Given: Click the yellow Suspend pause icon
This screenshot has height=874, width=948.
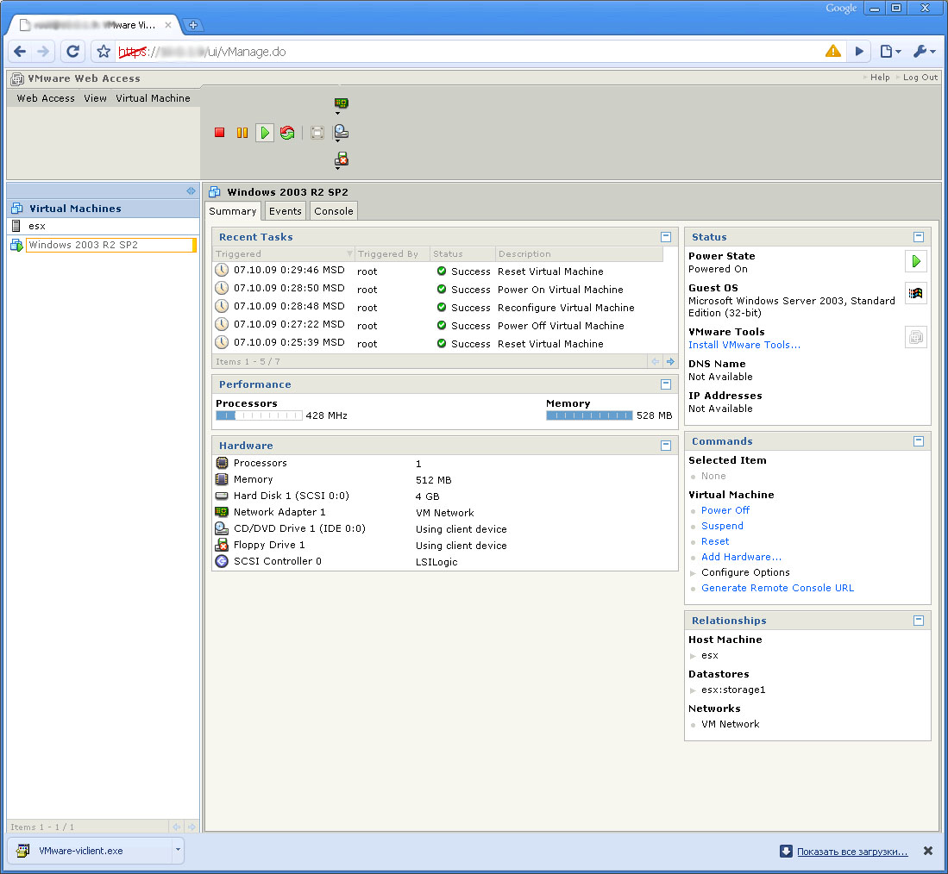Looking at the screenshot, I should pyautogui.click(x=242, y=132).
